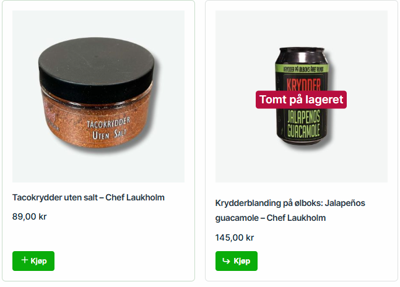Image resolution: width=400 pixels, height=287 pixels.
Task: Click the word 'Krydderblanding' in right product title
Action: 248,203
